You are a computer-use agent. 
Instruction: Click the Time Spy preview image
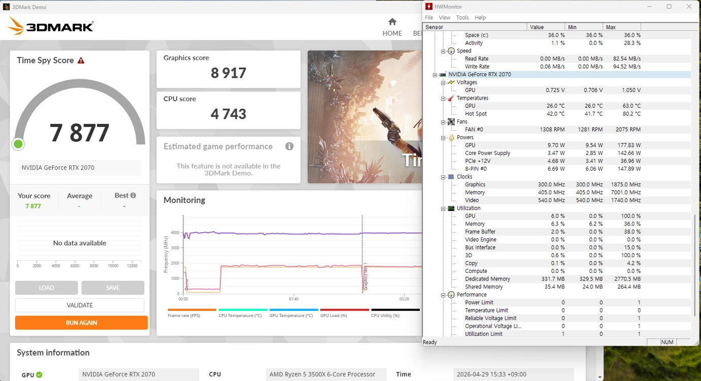point(365,117)
